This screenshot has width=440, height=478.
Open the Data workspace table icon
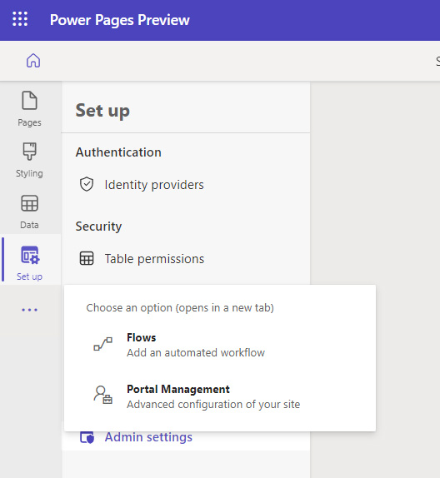click(30, 203)
